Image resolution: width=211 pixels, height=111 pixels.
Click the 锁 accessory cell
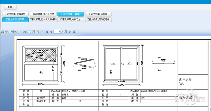80,101
